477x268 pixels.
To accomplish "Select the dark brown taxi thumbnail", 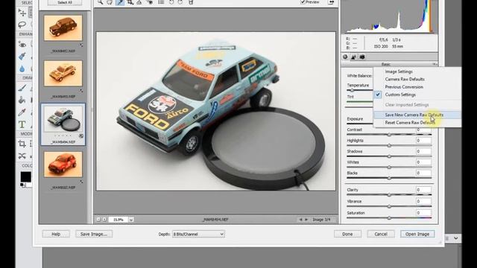I will point(63,28).
